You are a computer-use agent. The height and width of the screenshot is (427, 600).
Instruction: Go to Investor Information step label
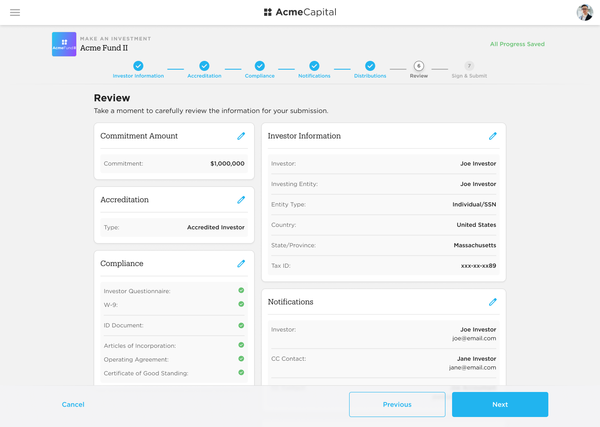click(x=138, y=76)
